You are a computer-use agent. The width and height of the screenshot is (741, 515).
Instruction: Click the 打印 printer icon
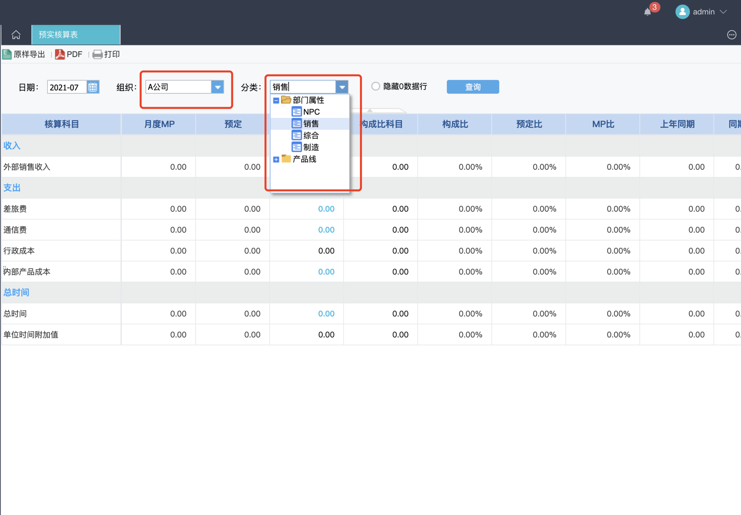coord(97,54)
